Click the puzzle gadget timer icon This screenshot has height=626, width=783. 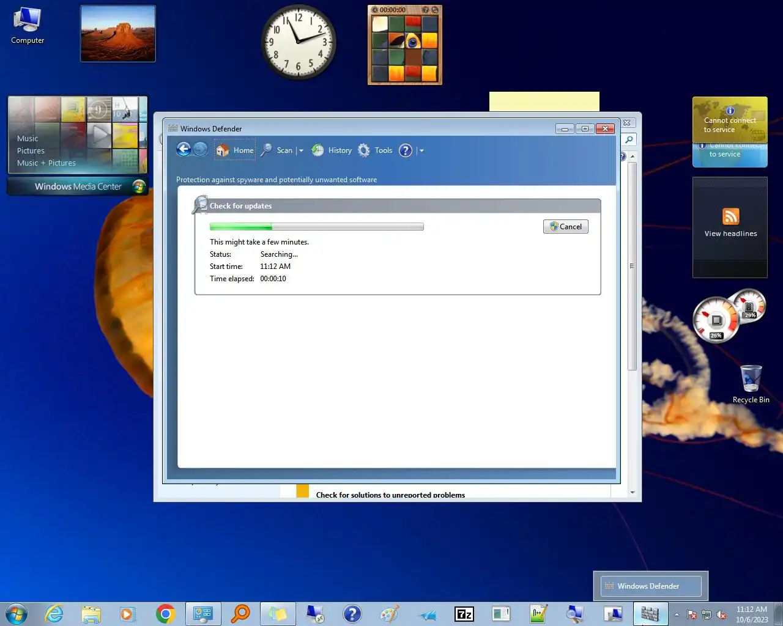tap(375, 10)
